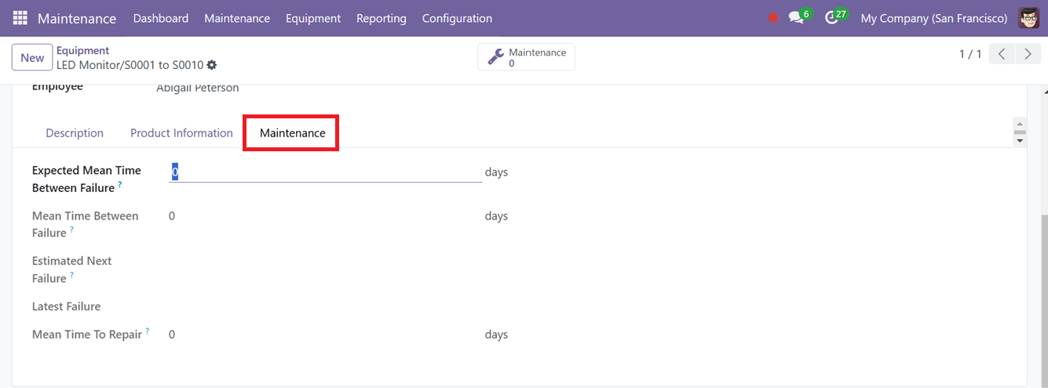Click the gear actions icon next to record name
The width and height of the screenshot is (1048, 388).
[211, 65]
